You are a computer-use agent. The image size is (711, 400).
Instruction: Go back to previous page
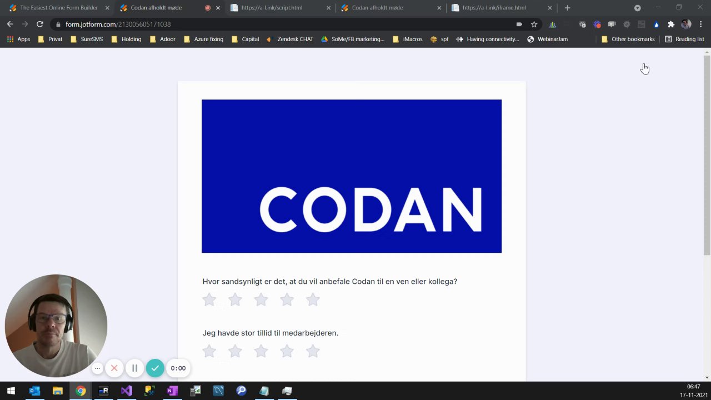(10, 24)
